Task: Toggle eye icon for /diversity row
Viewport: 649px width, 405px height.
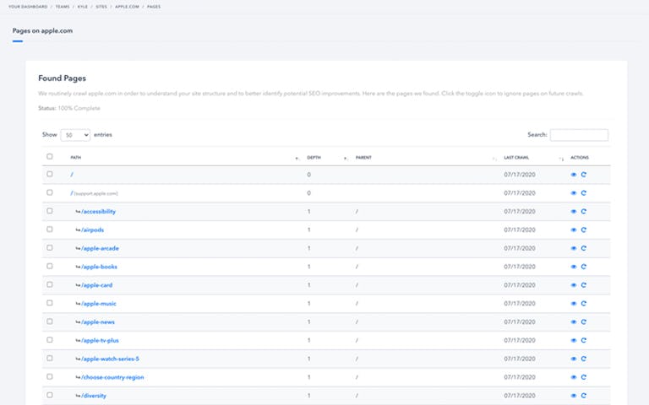Action: 574,396
